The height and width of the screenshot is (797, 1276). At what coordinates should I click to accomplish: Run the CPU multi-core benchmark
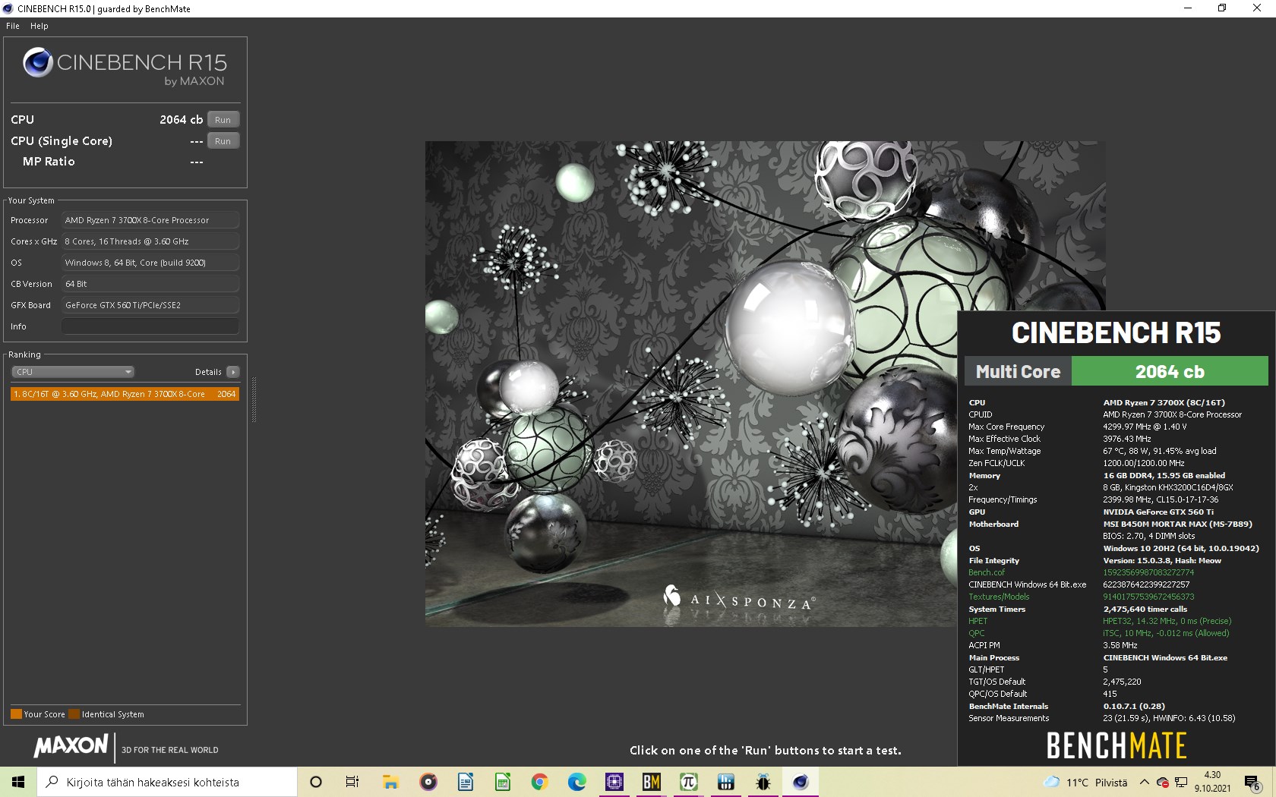click(223, 120)
